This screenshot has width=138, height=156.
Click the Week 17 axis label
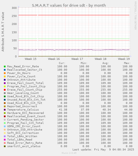click(x=77, y=59)
